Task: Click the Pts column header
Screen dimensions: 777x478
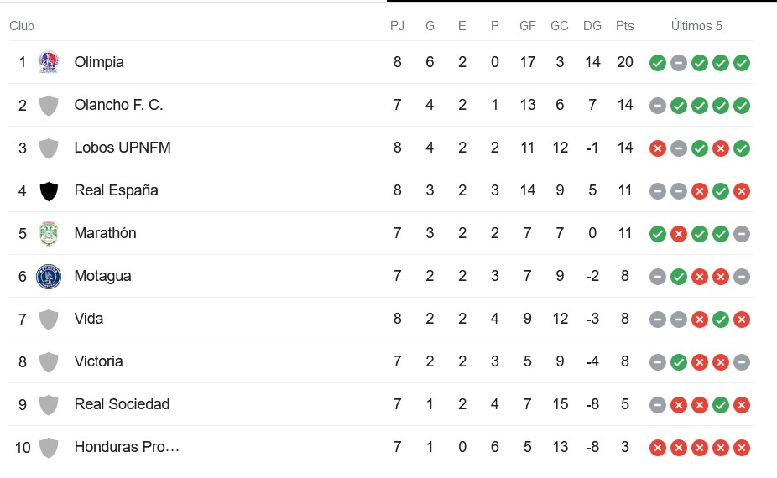Action: pos(625,26)
